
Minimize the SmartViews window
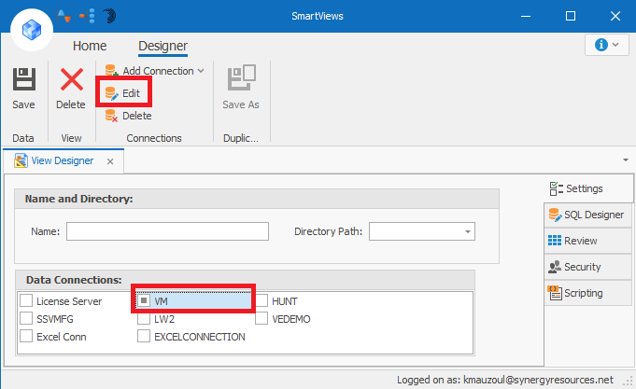point(526,16)
